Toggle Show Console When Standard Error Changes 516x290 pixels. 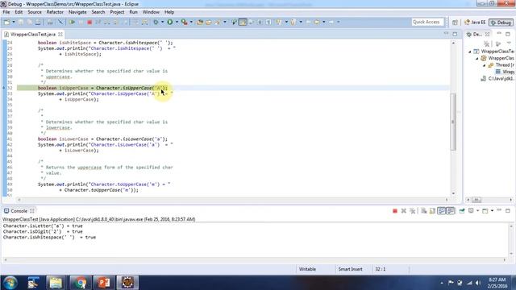pyautogui.click(x=450, y=211)
